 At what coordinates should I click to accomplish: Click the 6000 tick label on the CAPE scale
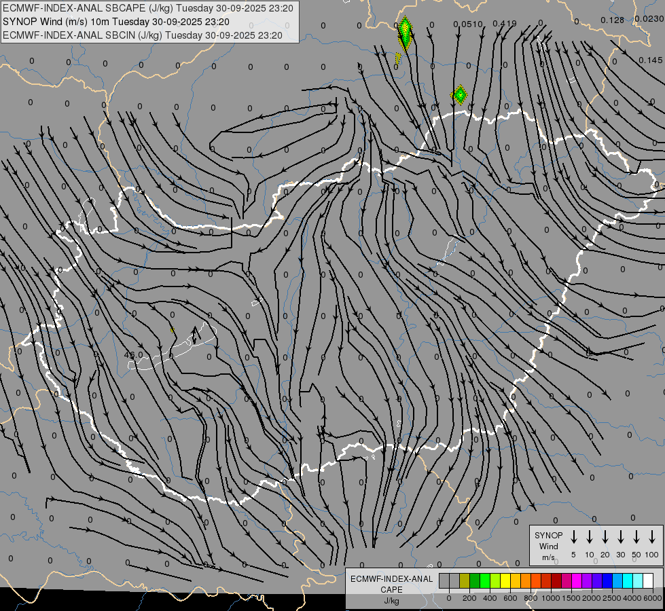pyautogui.click(x=652, y=598)
